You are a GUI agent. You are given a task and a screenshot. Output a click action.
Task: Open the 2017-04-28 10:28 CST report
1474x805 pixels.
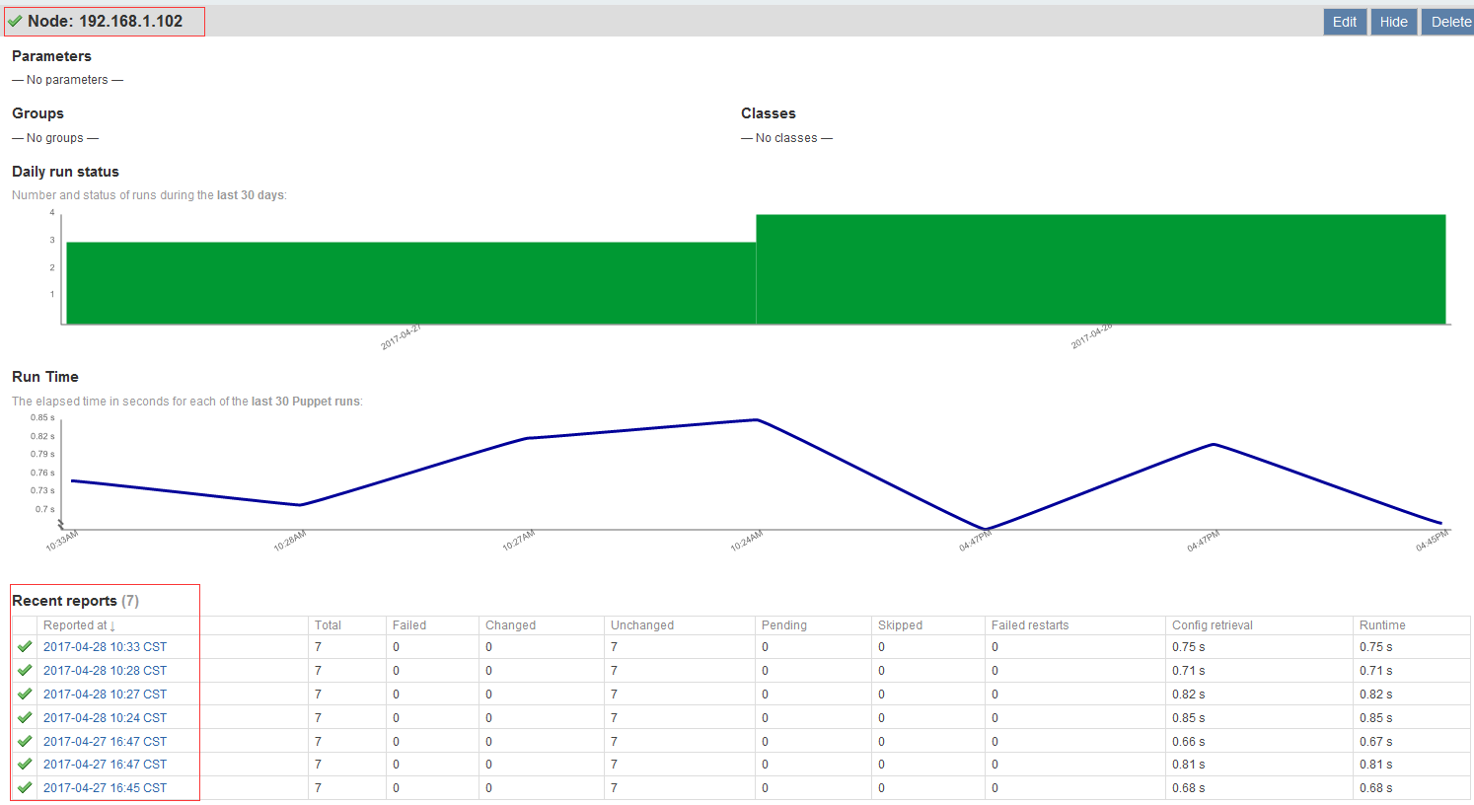click(x=105, y=671)
